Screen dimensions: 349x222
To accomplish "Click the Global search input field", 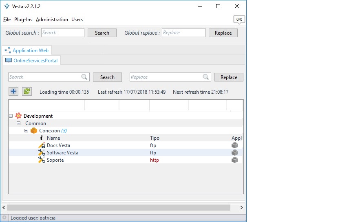I will point(62,33).
